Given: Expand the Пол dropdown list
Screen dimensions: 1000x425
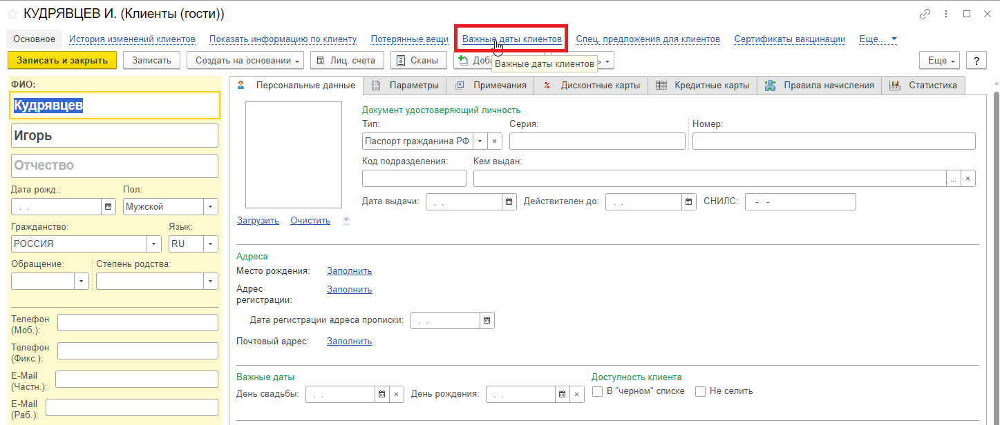Looking at the screenshot, I should [209, 206].
